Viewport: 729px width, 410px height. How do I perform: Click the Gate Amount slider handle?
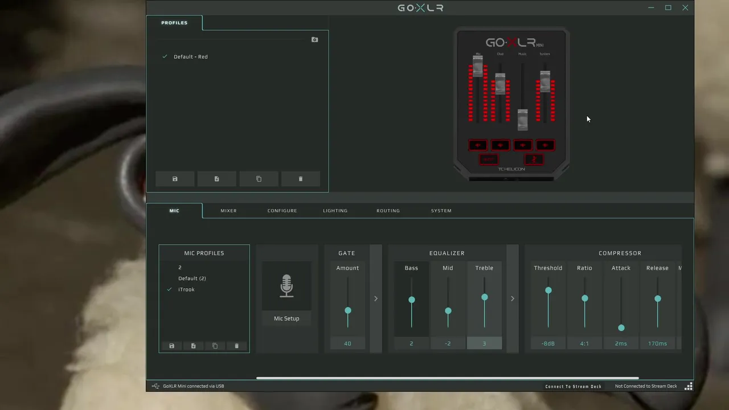tap(348, 310)
